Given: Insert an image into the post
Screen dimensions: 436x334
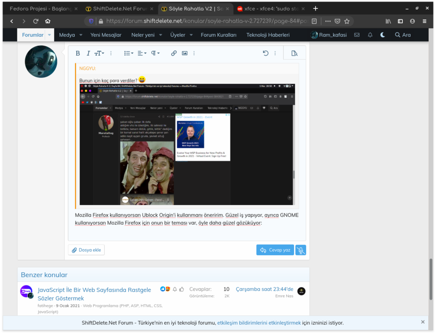Looking at the screenshot, I should coord(185,53).
